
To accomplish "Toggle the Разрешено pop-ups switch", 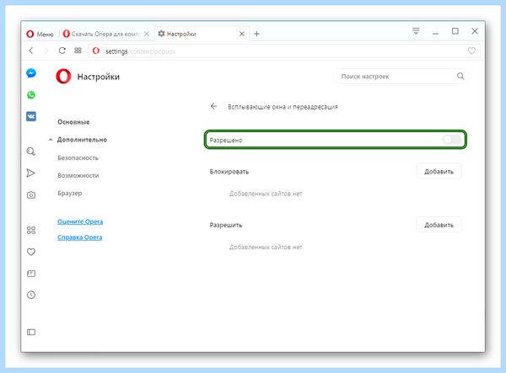I will 452,140.
